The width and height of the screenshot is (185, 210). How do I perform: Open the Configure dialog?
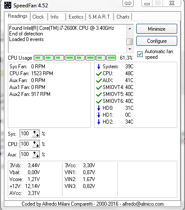(x=157, y=41)
